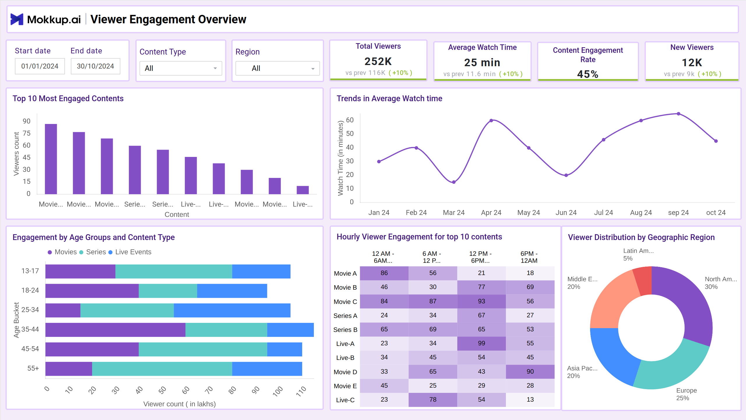Click the Mar 24 point on watch time line
The height and width of the screenshot is (420, 746).
[x=454, y=182]
